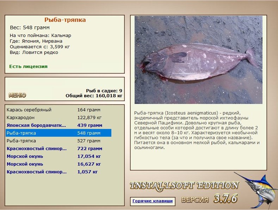Open the Горячие клавиши link
The height and width of the screenshot is (210, 278).
pyautogui.click(x=153, y=201)
